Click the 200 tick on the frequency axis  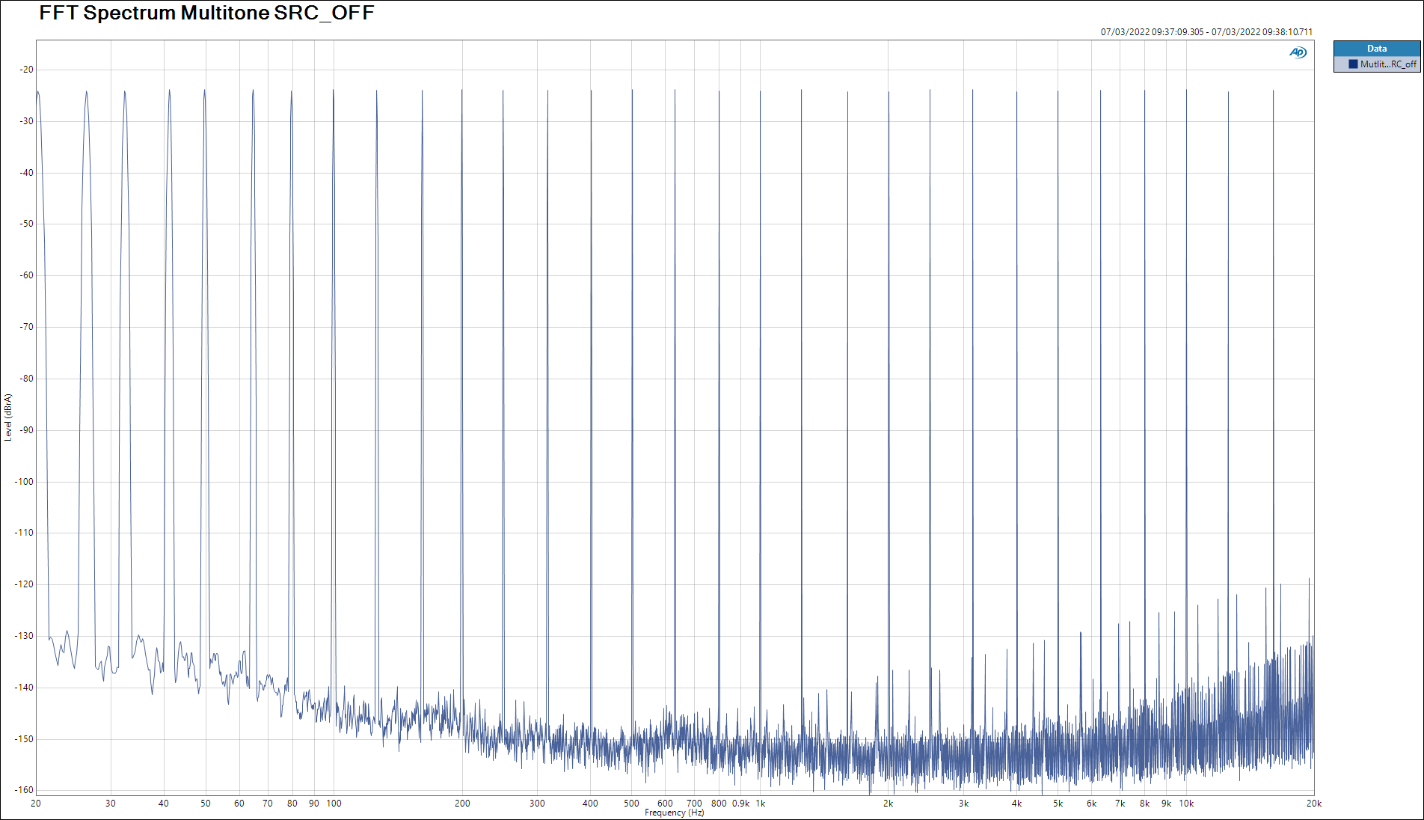click(462, 804)
